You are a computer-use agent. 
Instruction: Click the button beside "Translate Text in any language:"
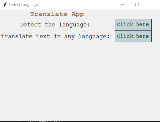(133, 36)
